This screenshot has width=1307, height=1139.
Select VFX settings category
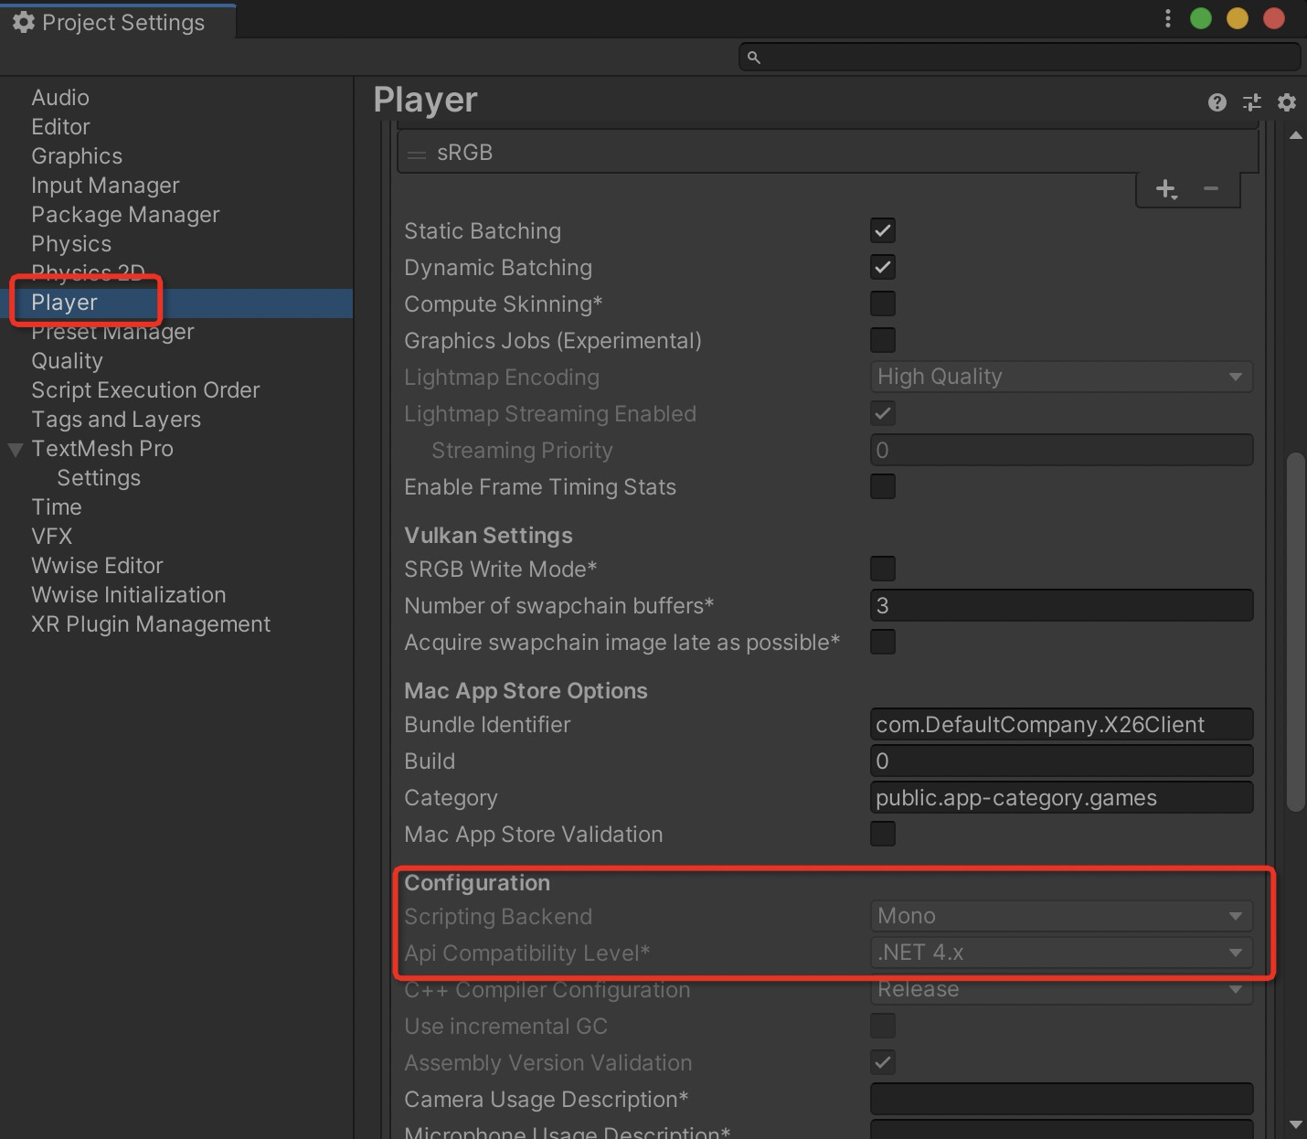pos(52,537)
